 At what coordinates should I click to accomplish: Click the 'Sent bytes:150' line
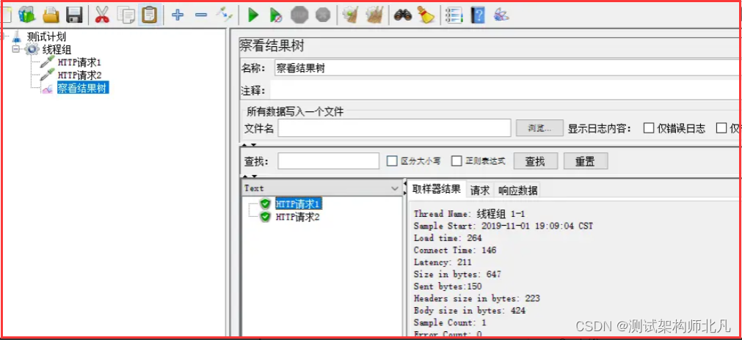(x=447, y=287)
